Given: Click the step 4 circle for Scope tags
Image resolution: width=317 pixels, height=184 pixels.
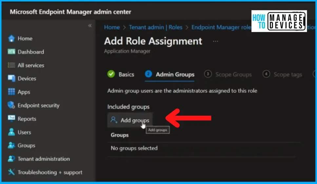Looking at the screenshot, I should (266, 74).
